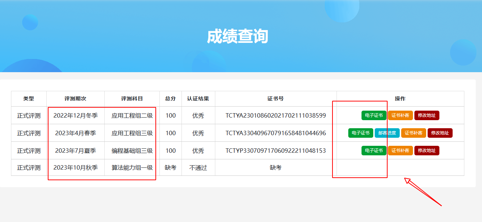Click 正式评测 in the 2022年12月冬季 row
This screenshot has height=222, width=482.
29,115
